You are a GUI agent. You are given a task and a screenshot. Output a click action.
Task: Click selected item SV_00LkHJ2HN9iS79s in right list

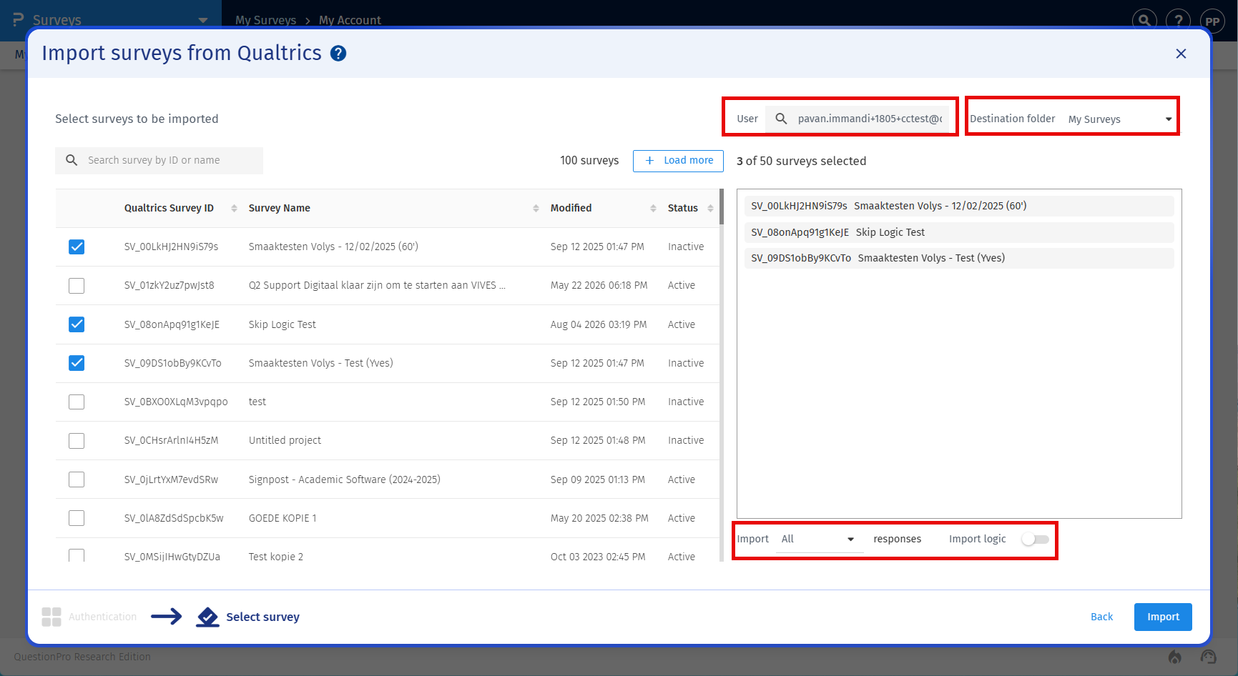click(x=959, y=206)
